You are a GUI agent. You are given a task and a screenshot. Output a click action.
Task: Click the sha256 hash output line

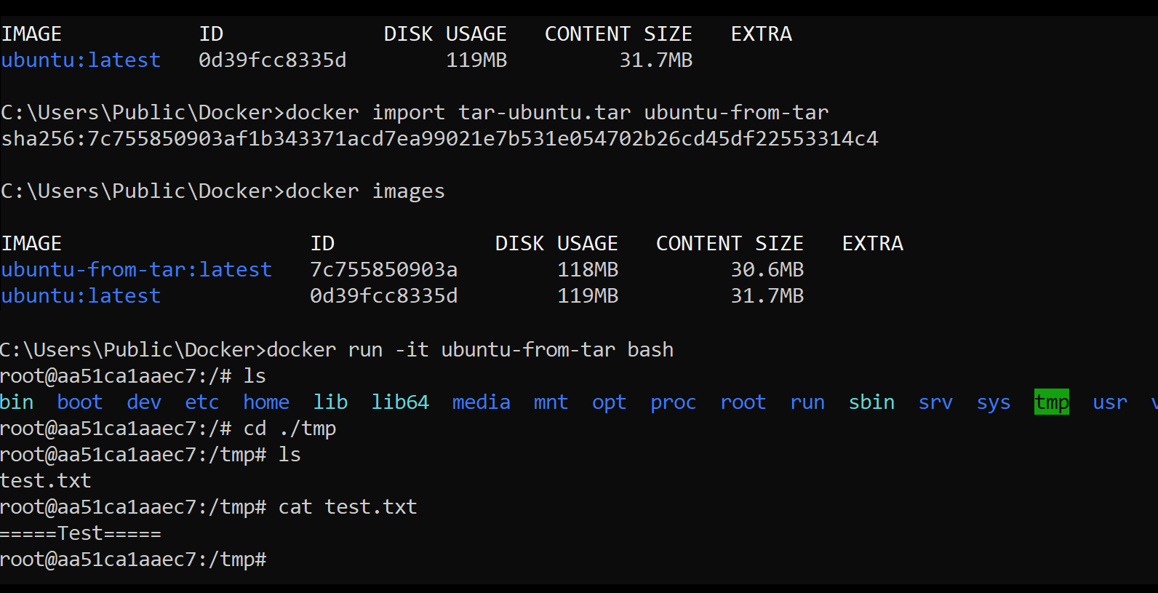[x=439, y=139]
